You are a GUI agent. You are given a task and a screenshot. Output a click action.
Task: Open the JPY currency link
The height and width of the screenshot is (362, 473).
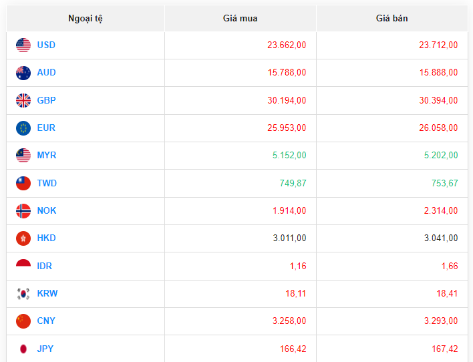[x=45, y=349]
